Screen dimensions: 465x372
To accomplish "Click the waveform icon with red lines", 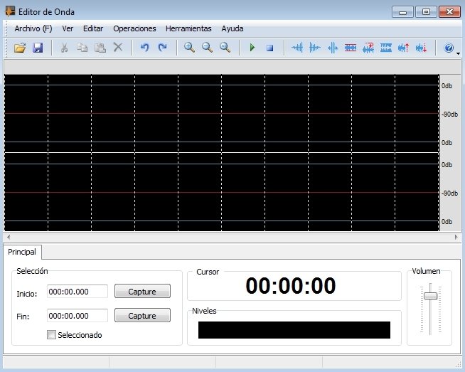I will pyautogui.click(x=351, y=48).
